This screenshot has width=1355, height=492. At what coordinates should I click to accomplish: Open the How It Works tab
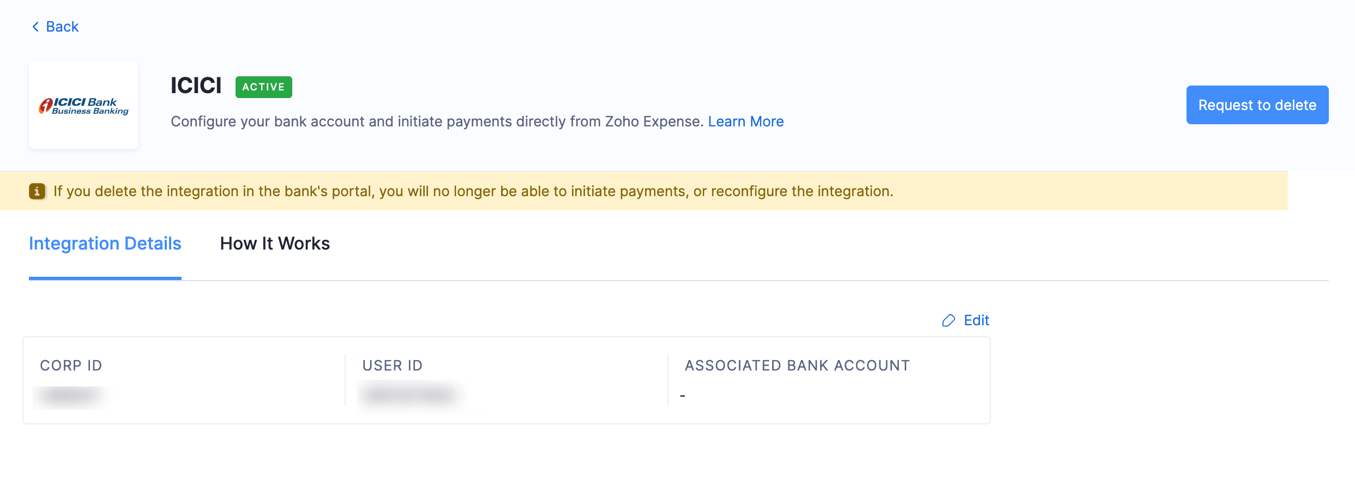click(x=275, y=244)
